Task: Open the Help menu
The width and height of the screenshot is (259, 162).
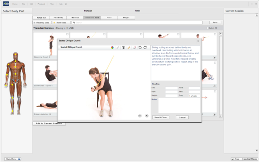Action: [x=60, y=4]
